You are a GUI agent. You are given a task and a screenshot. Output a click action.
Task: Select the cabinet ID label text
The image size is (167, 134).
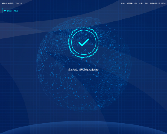8,4
